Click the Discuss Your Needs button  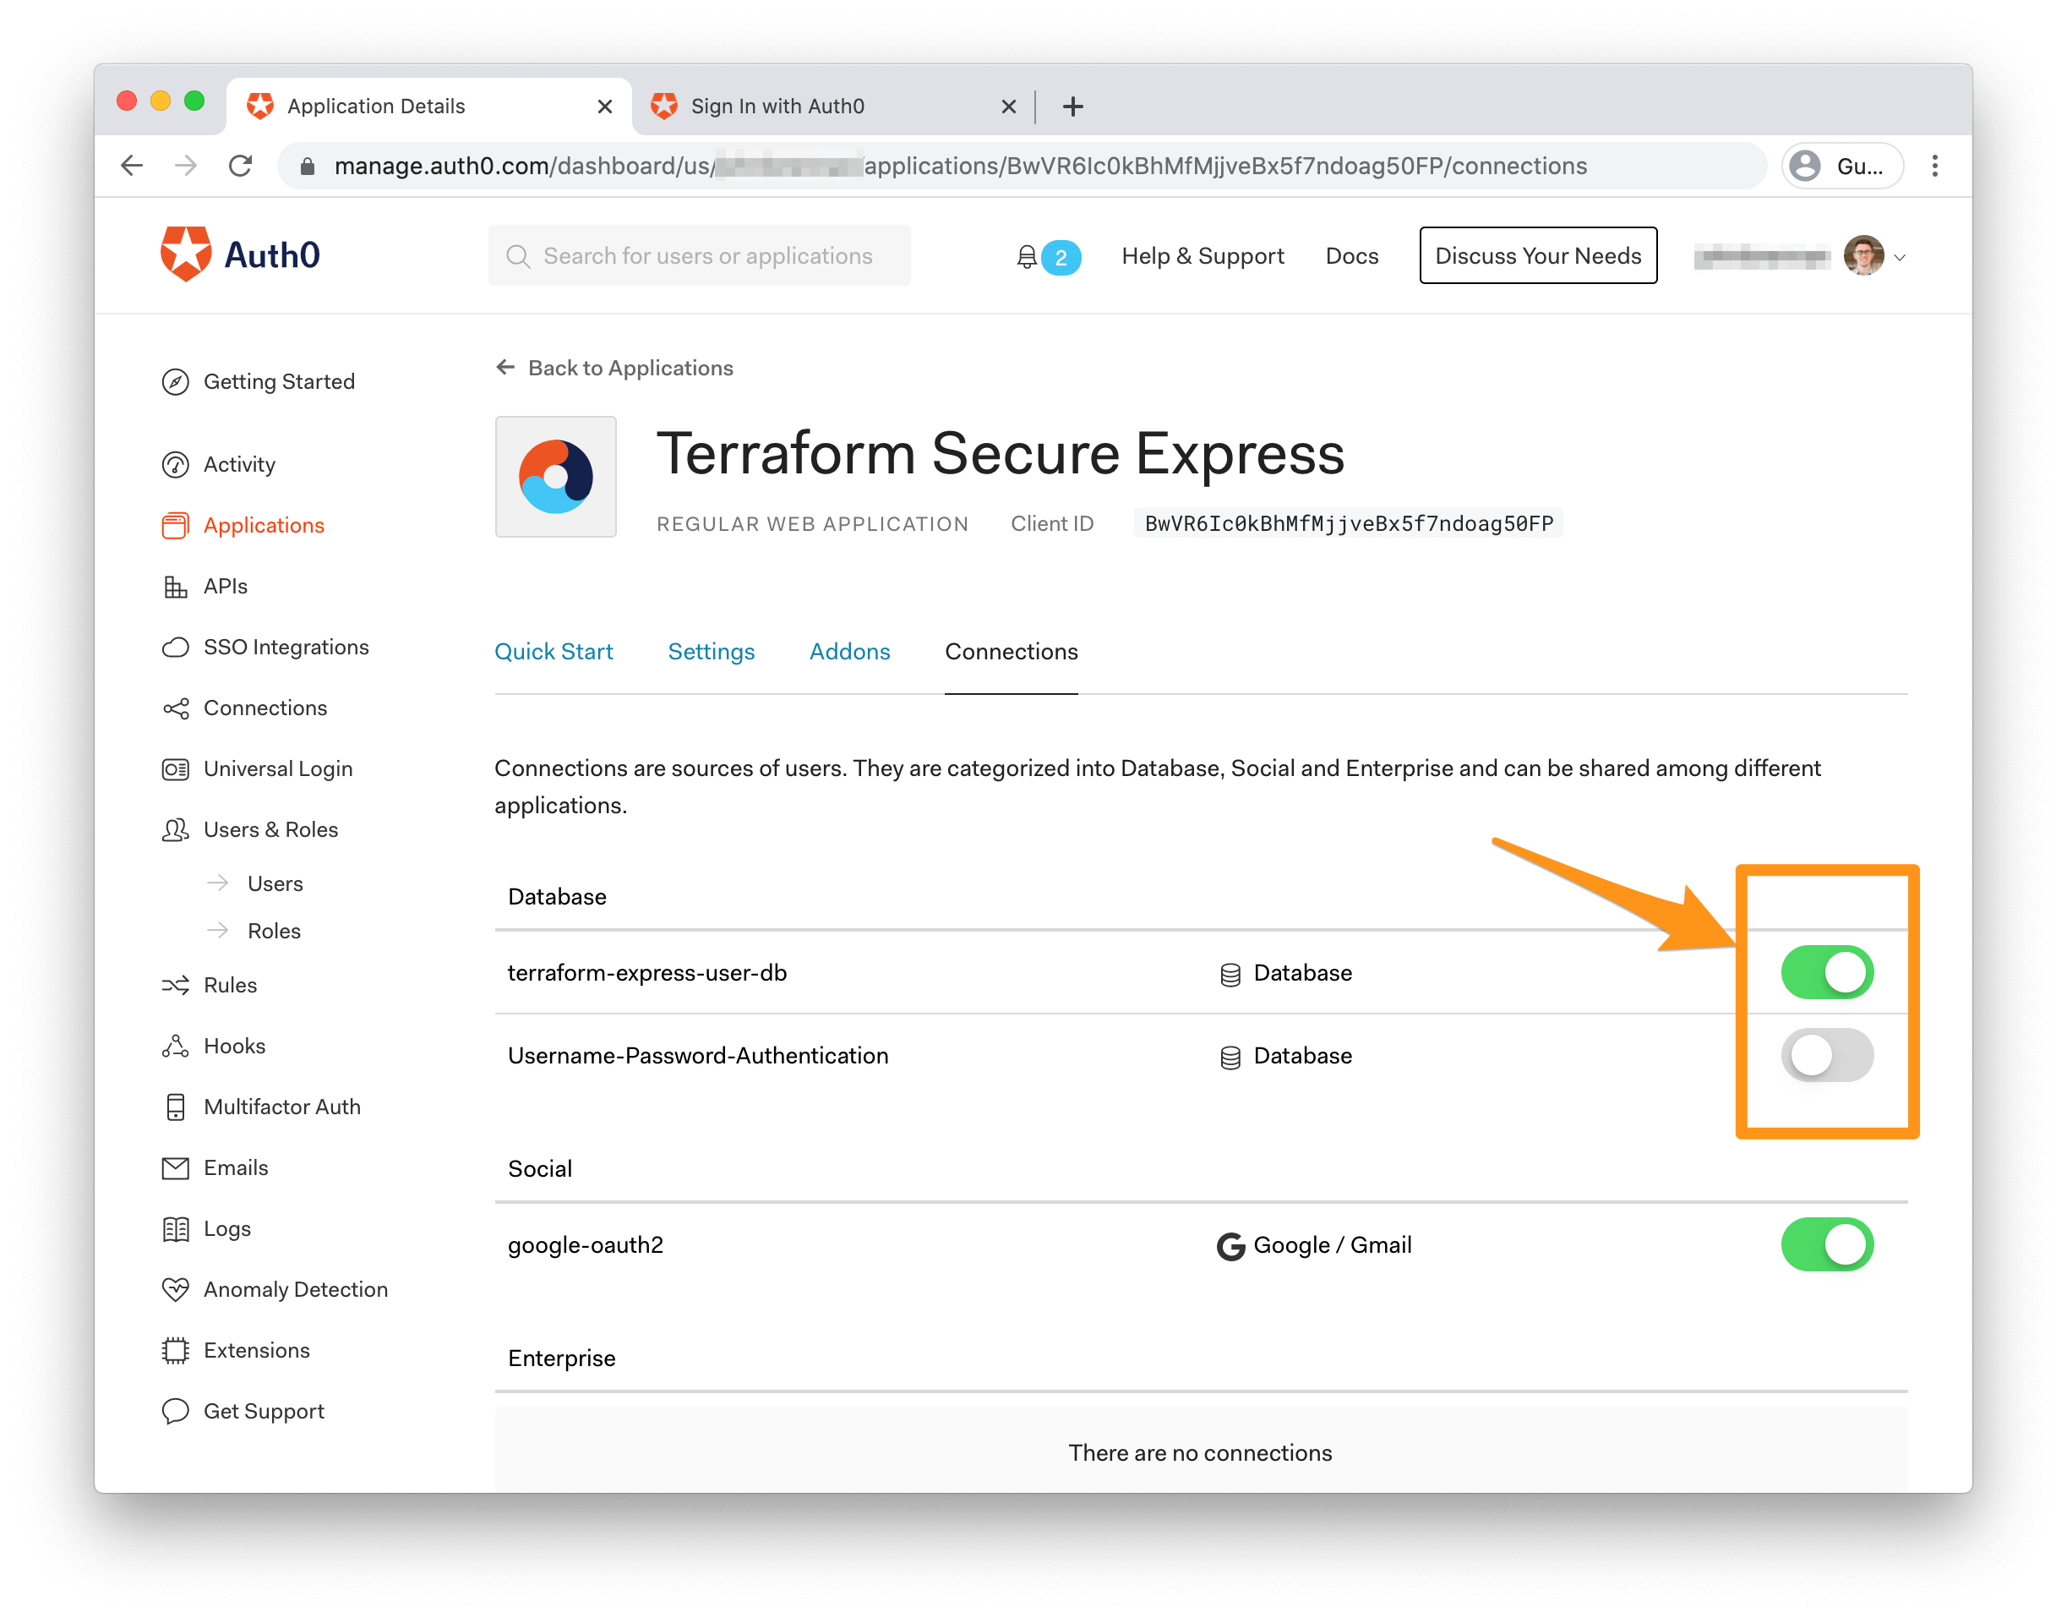point(1537,255)
